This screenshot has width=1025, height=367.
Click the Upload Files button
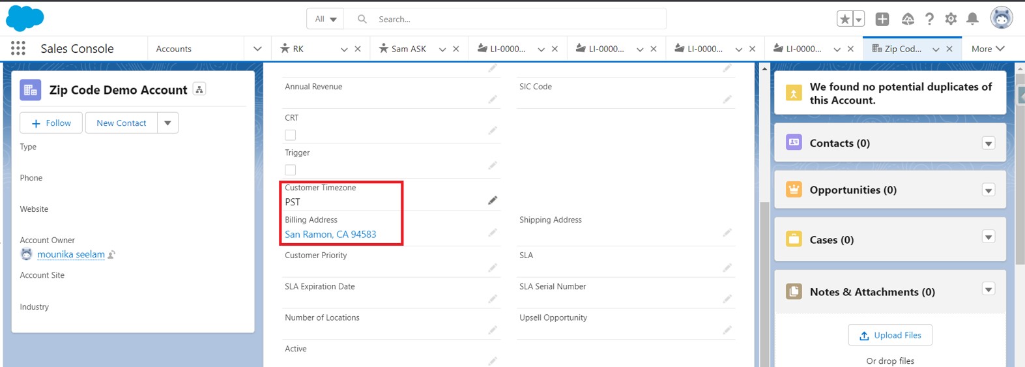click(x=890, y=335)
